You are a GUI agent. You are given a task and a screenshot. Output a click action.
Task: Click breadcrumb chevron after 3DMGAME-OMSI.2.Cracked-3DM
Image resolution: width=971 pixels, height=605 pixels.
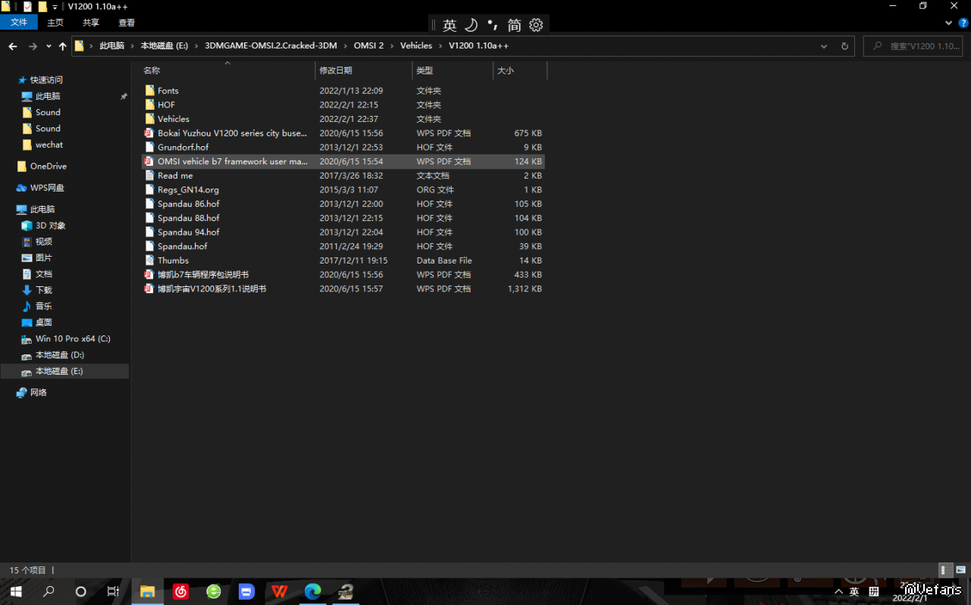[x=346, y=46]
